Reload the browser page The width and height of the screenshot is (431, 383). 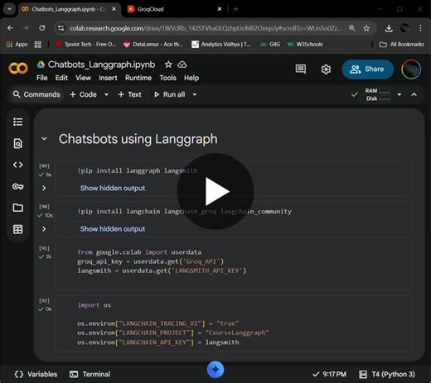click(42, 28)
